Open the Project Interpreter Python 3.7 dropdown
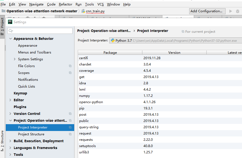 [x=175, y=40]
